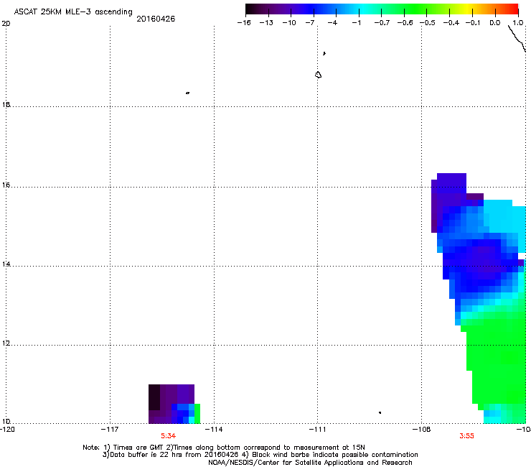The height and width of the screenshot is (467, 531).
Task: Click the longitude label -108
Action: click(422, 430)
